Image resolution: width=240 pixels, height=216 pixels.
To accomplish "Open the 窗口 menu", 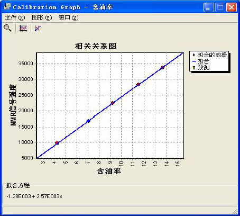I will click(x=69, y=17).
